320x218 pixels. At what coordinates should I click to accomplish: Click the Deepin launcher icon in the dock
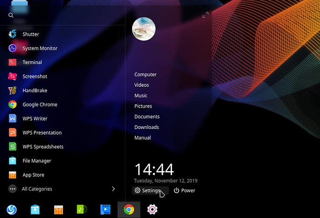11,210
